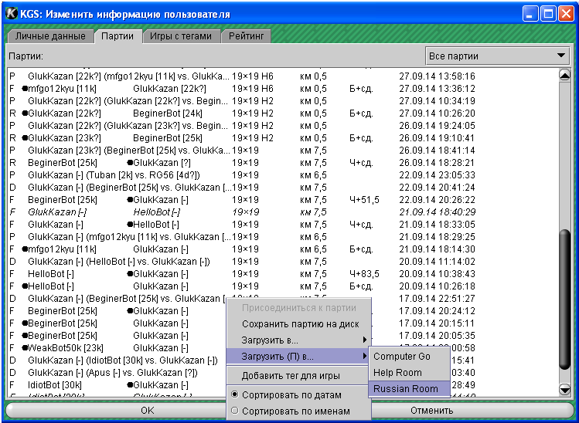The image size is (579, 423).
Task: Select game dated 27.09.14 10:34:19
Action: [x=282, y=101]
